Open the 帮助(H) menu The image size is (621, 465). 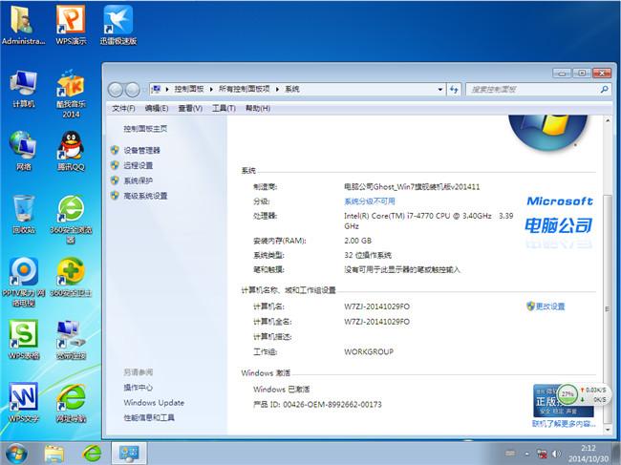point(258,108)
